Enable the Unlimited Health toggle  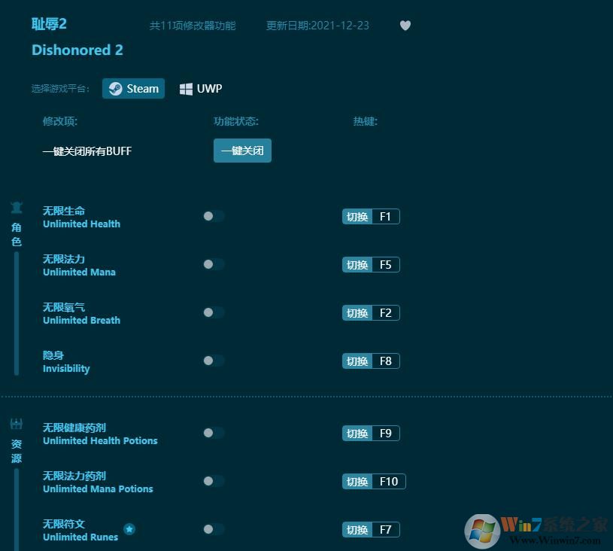[x=213, y=216]
